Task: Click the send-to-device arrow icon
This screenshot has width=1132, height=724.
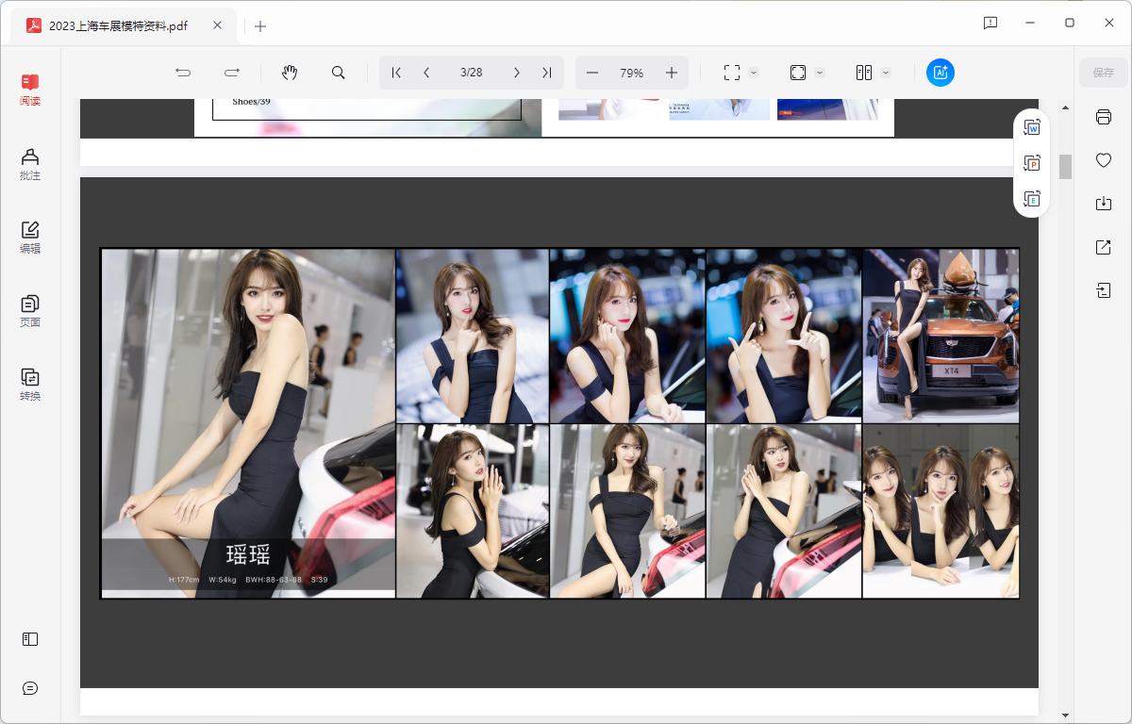Action: [x=1104, y=290]
